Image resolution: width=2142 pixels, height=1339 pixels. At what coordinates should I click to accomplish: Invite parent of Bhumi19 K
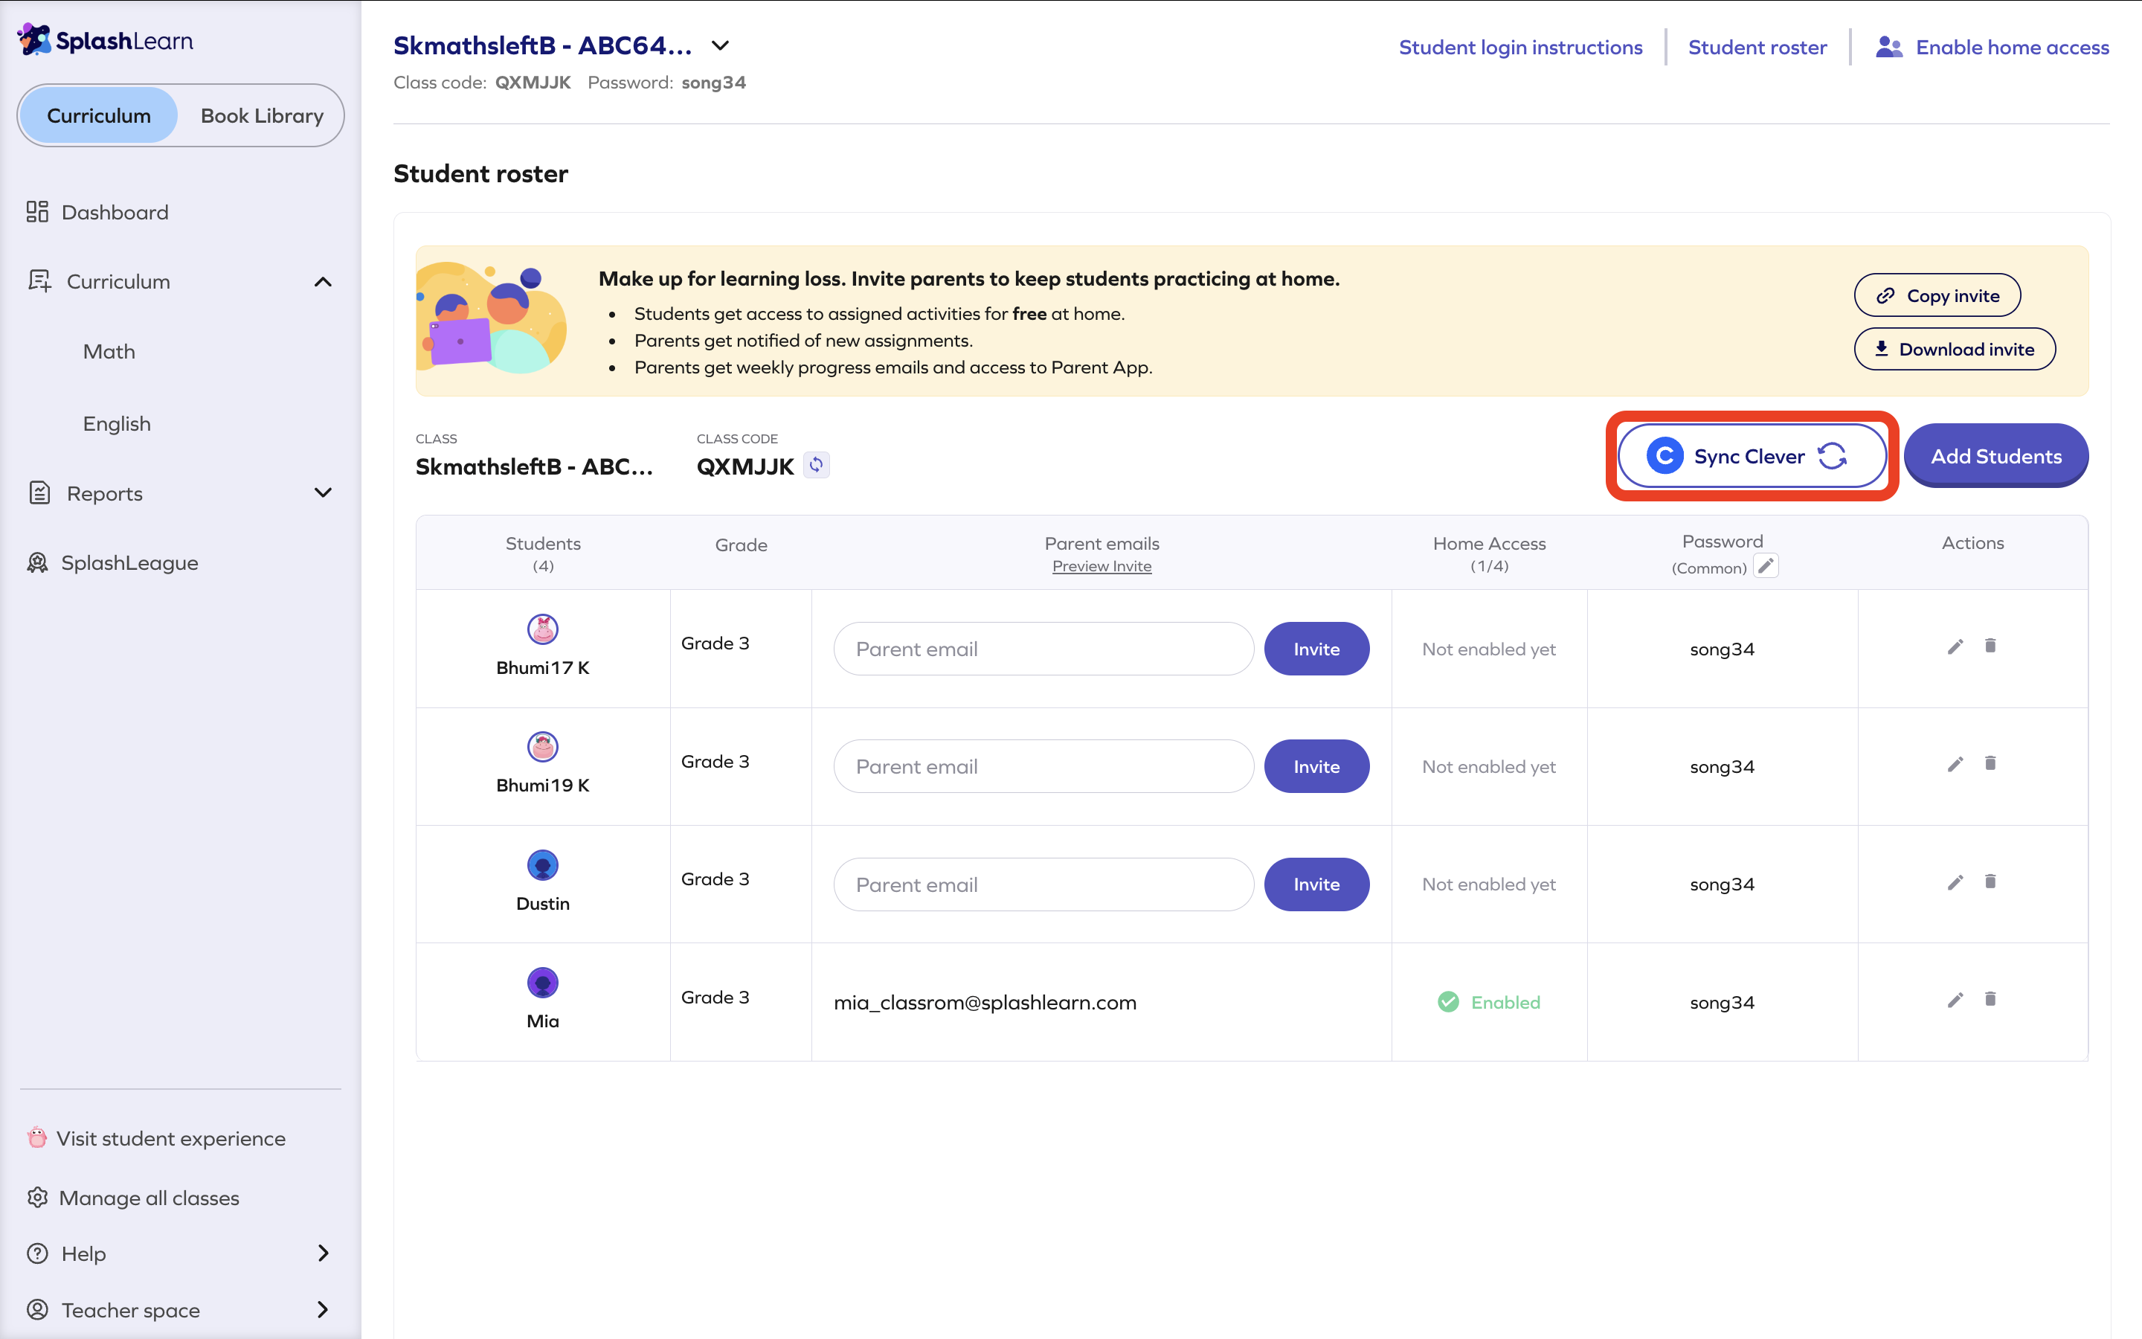click(1316, 767)
